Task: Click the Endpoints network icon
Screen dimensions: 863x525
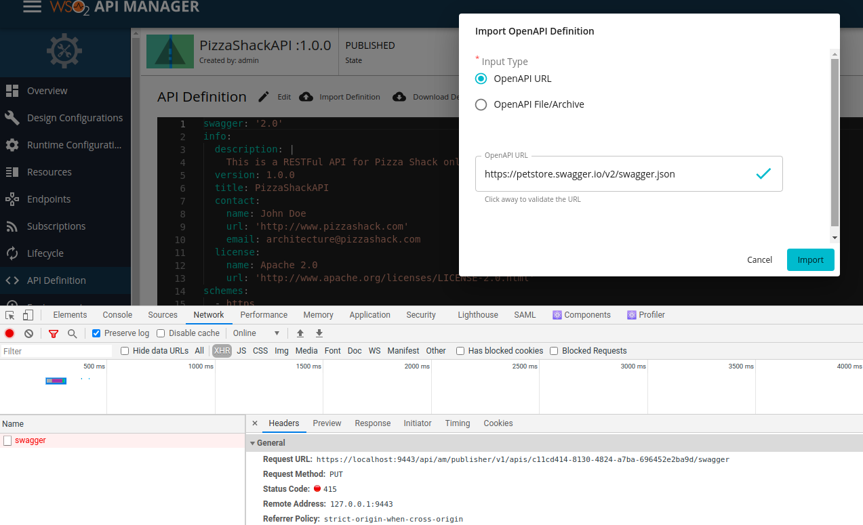Action: point(12,199)
